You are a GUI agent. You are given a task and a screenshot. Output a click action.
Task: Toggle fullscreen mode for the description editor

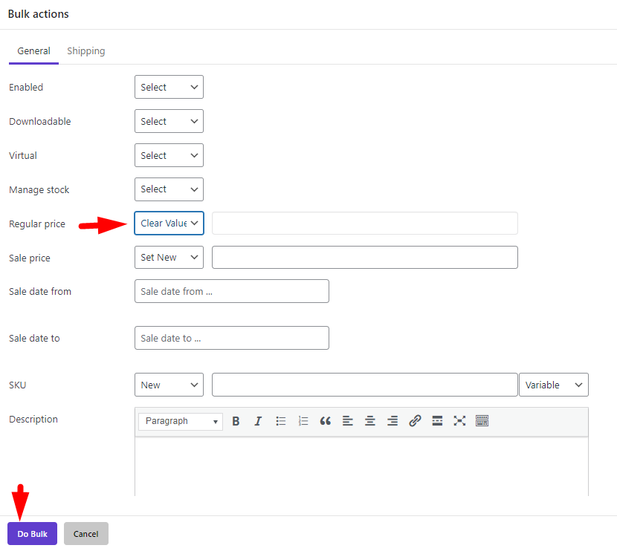coord(459,421)
